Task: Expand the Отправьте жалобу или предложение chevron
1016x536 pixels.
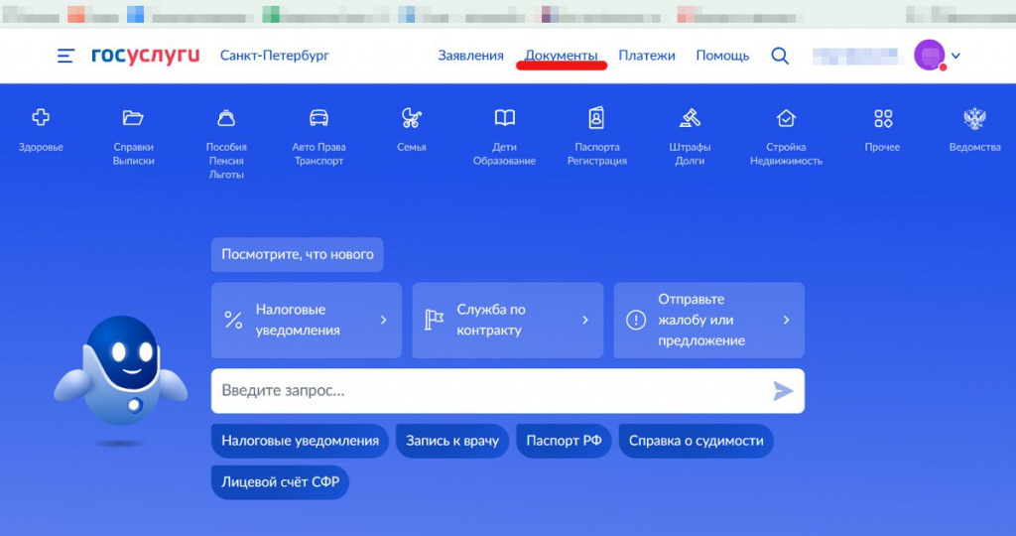Action: (786, 321)
